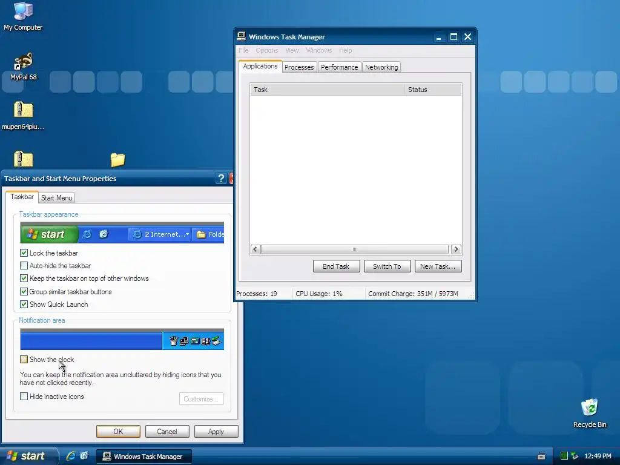Viewport: 620px width, 465px height.
Task: Enable Auto-hide the taskbar
Action: 24,266
